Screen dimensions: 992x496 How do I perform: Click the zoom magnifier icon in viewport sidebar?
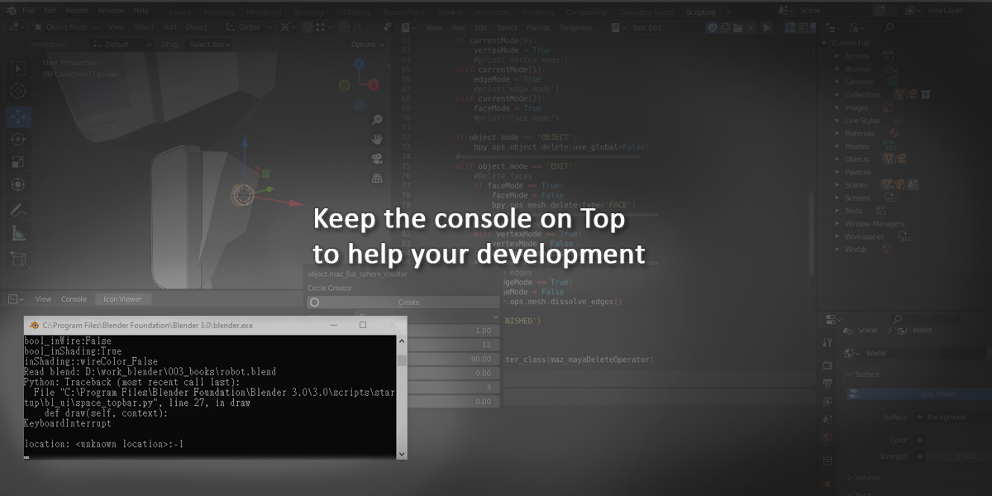[x=376, y=120]
